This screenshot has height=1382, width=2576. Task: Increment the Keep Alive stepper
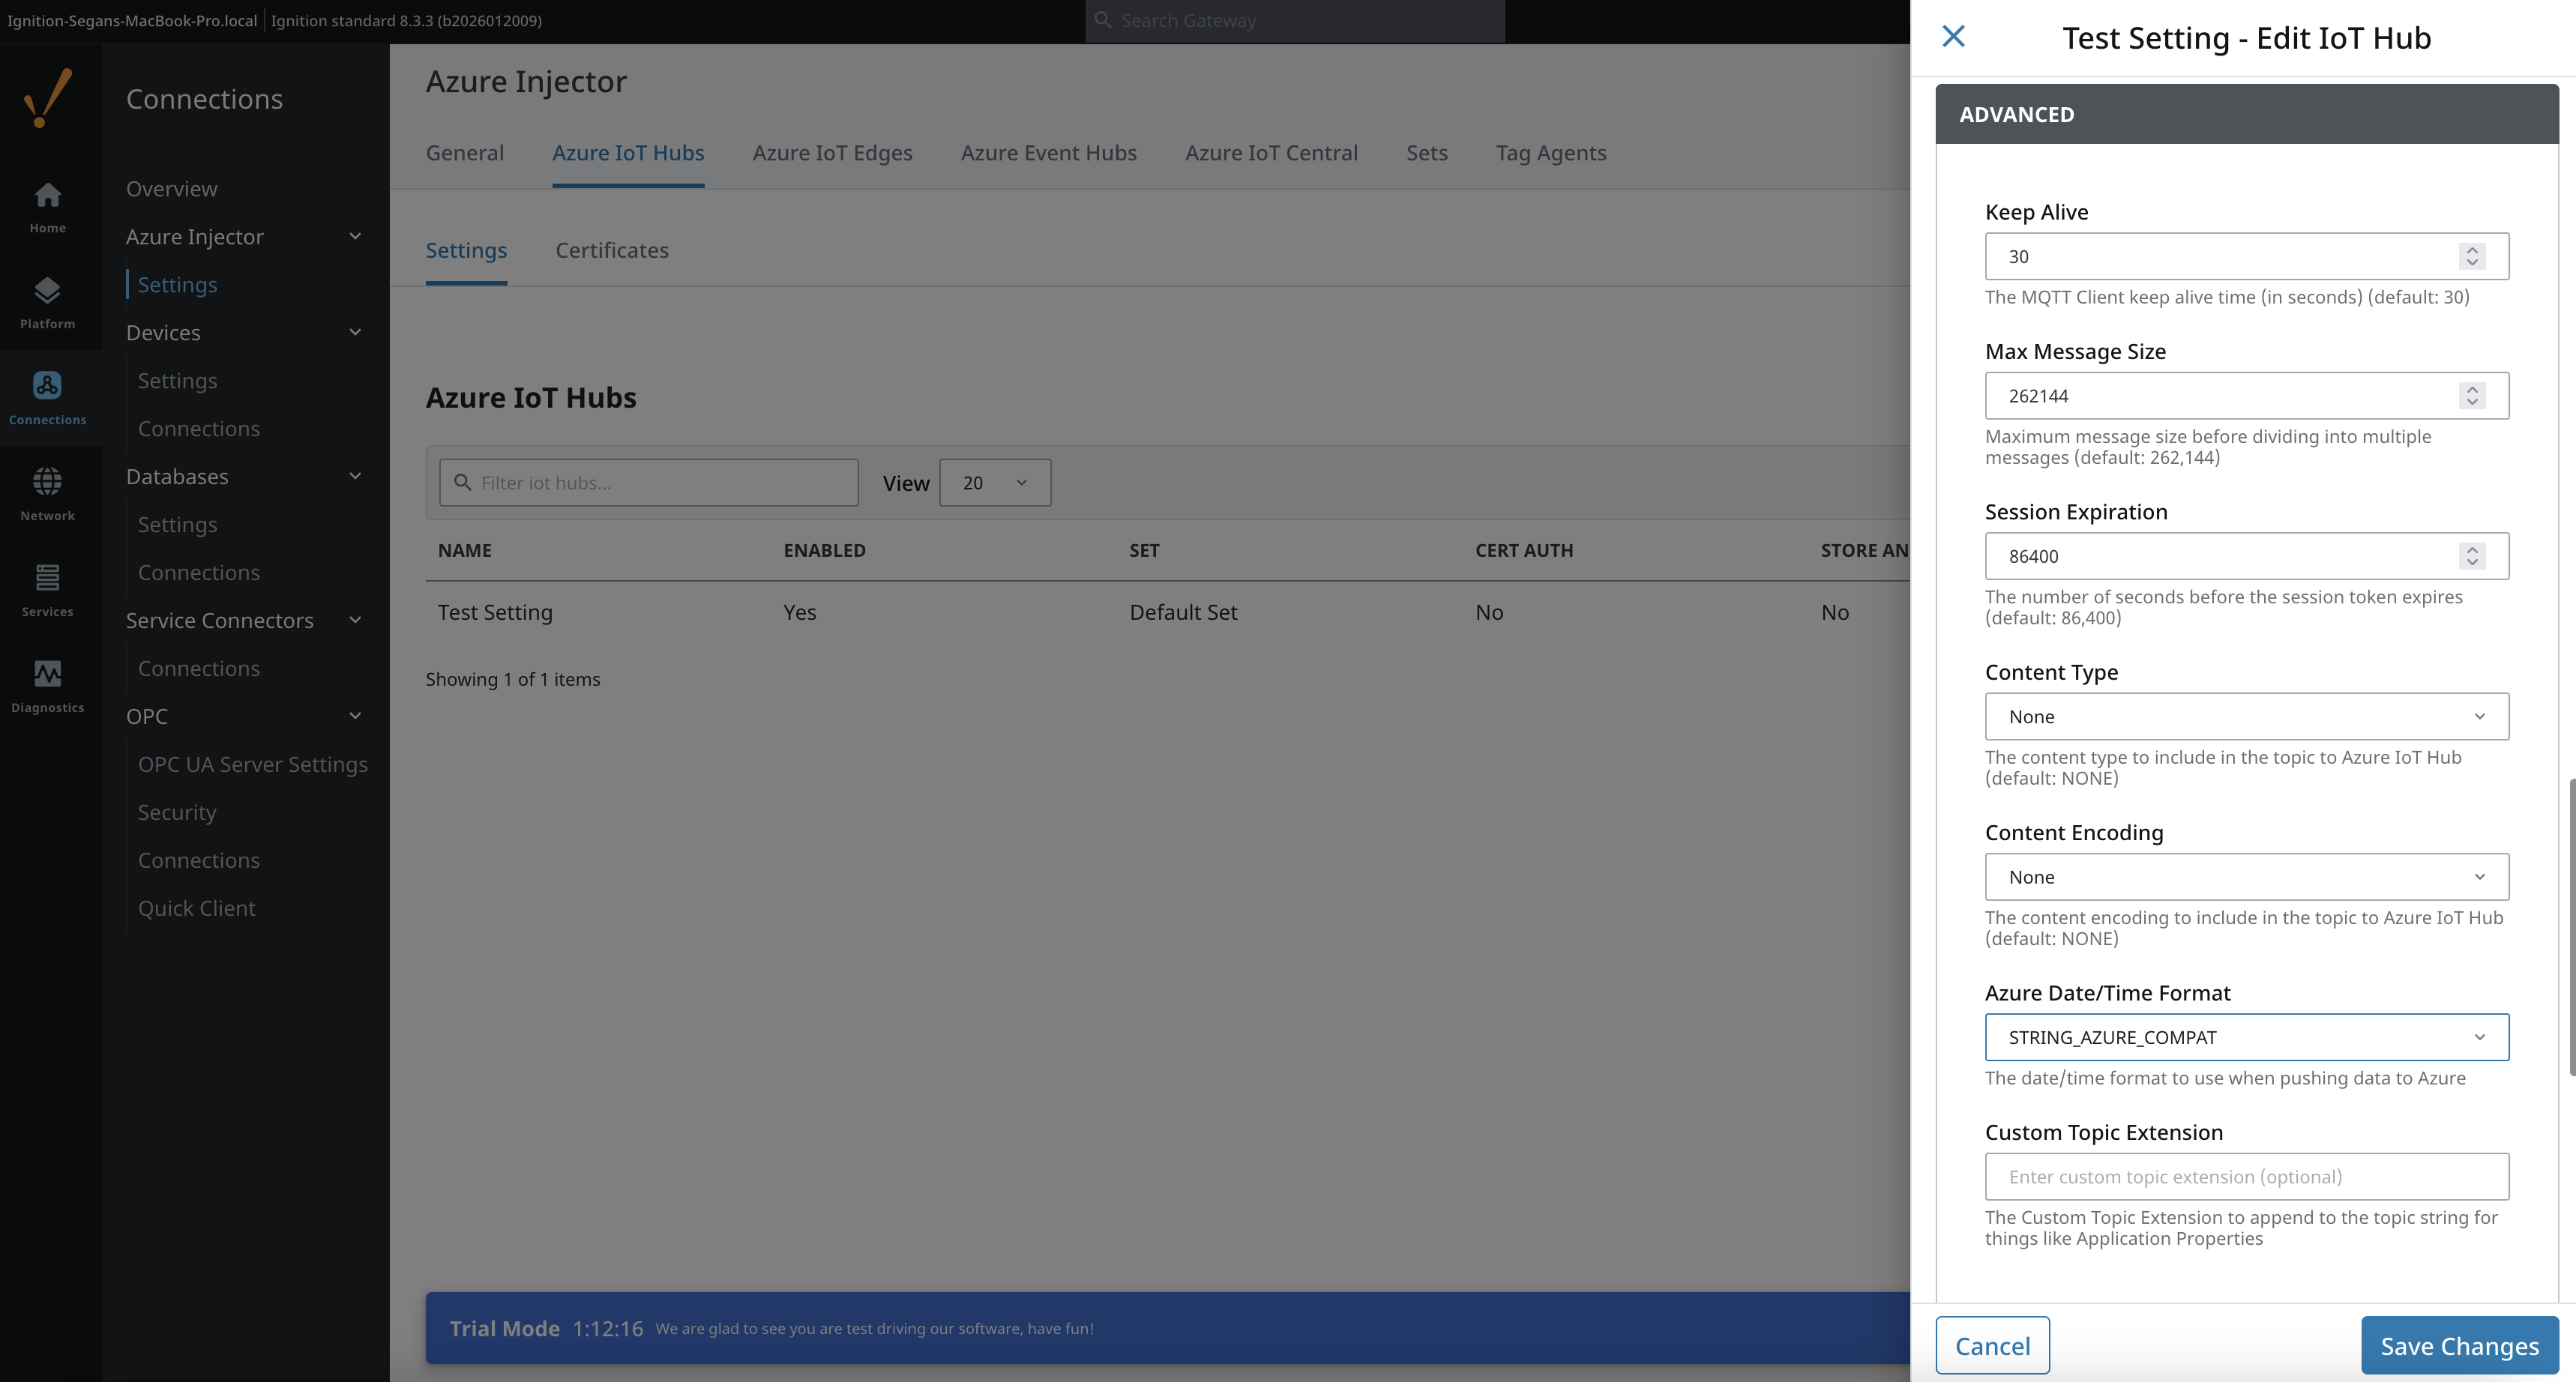[2472, 249]
